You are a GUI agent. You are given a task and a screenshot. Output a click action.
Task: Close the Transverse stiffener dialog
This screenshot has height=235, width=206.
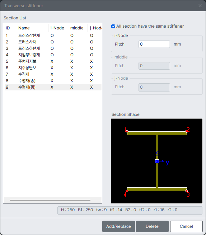(x=200, y=5)
